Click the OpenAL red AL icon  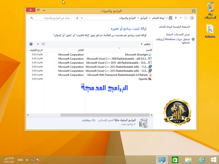150,79
